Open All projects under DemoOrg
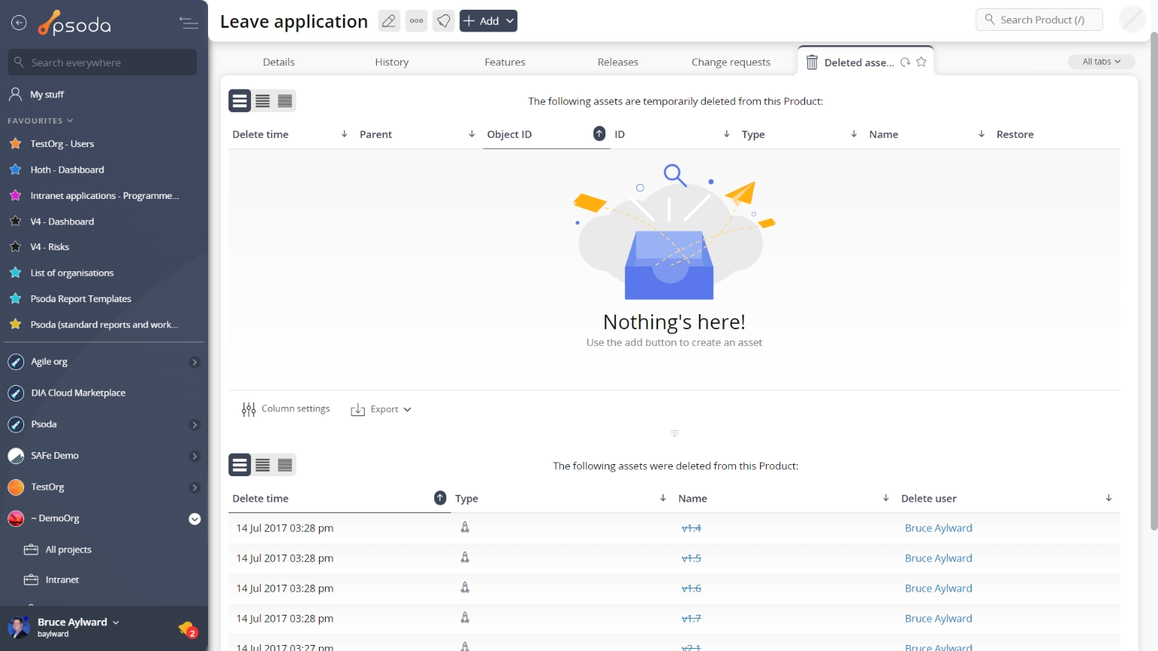Screen dimensions: 1158x651 coord(69,550)
